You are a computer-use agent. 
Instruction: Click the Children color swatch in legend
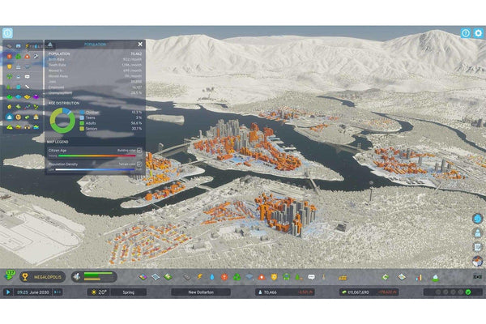[x=82, y=113]
